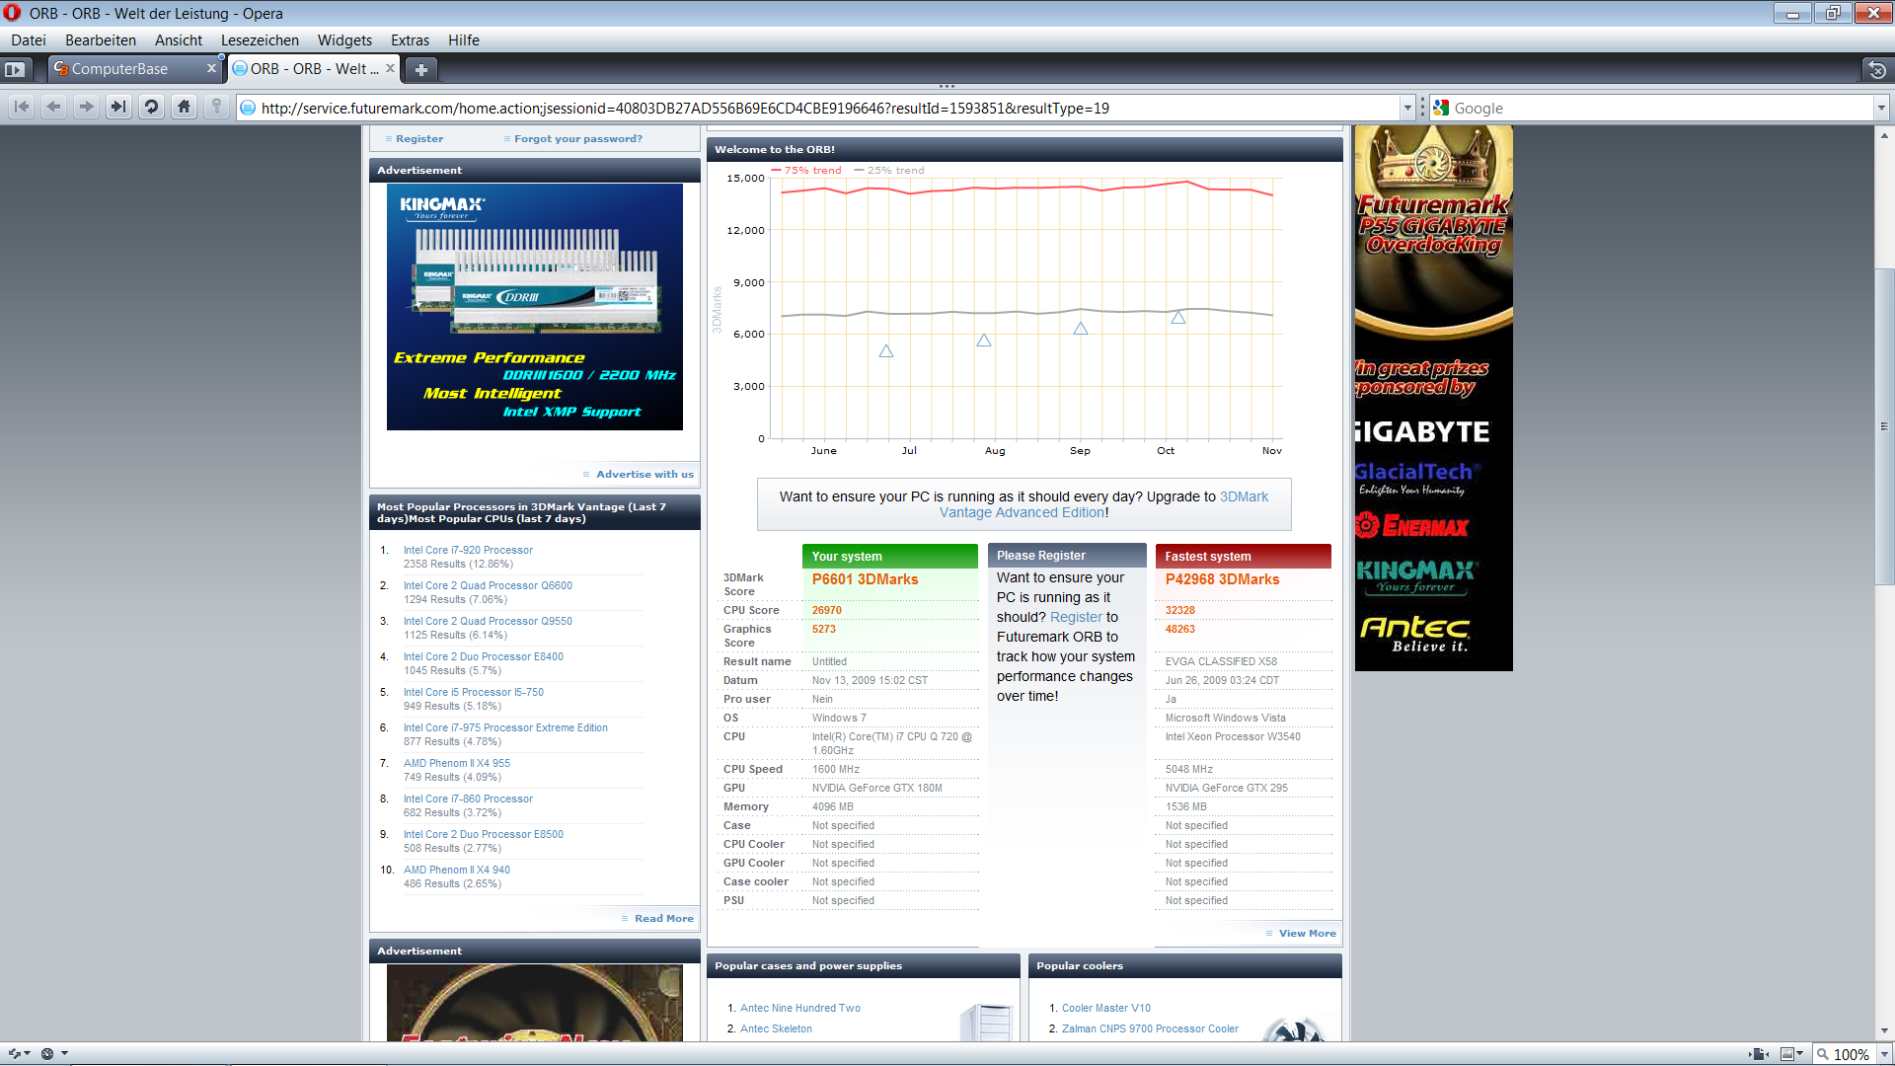The image size is (1895, 1066).
Task: Open the closed tabs trash icon
Action: point(1876,69)
